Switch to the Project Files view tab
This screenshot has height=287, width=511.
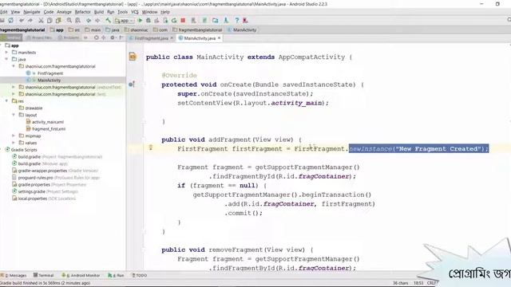pyautogui.click(x=39, y=37)
